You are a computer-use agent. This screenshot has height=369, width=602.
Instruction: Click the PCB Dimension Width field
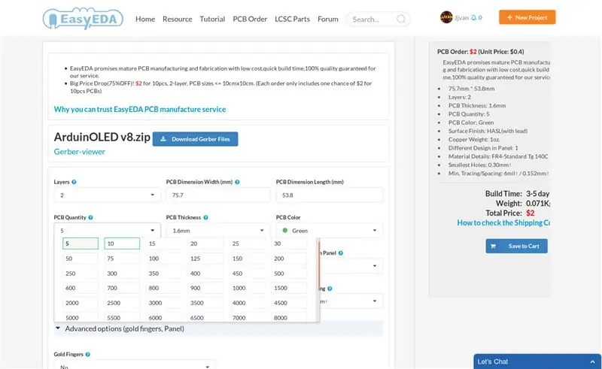coord(217,195)
